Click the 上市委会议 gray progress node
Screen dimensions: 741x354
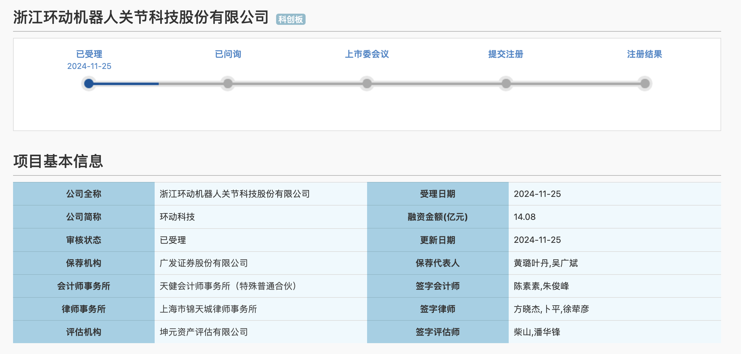click(x=367, y=84)
